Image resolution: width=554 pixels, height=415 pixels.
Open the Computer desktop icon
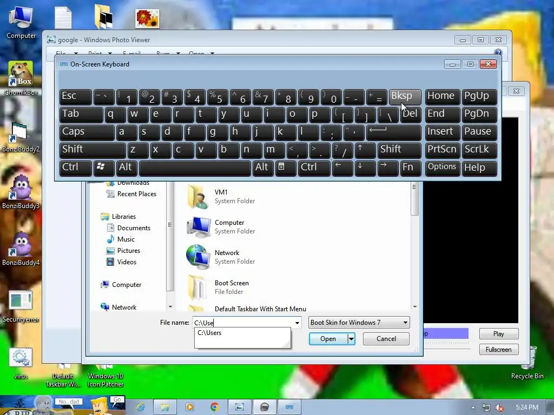[21, 23]
